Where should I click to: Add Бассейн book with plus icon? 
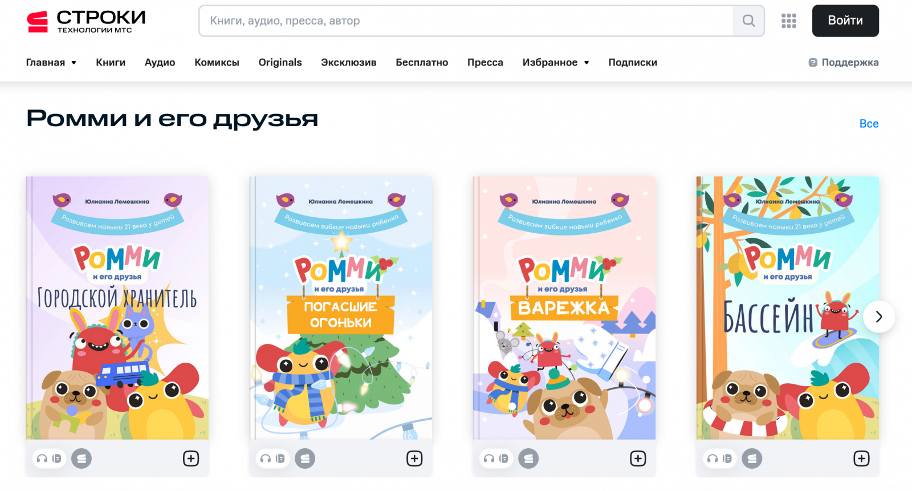click(x=861, y=458)
